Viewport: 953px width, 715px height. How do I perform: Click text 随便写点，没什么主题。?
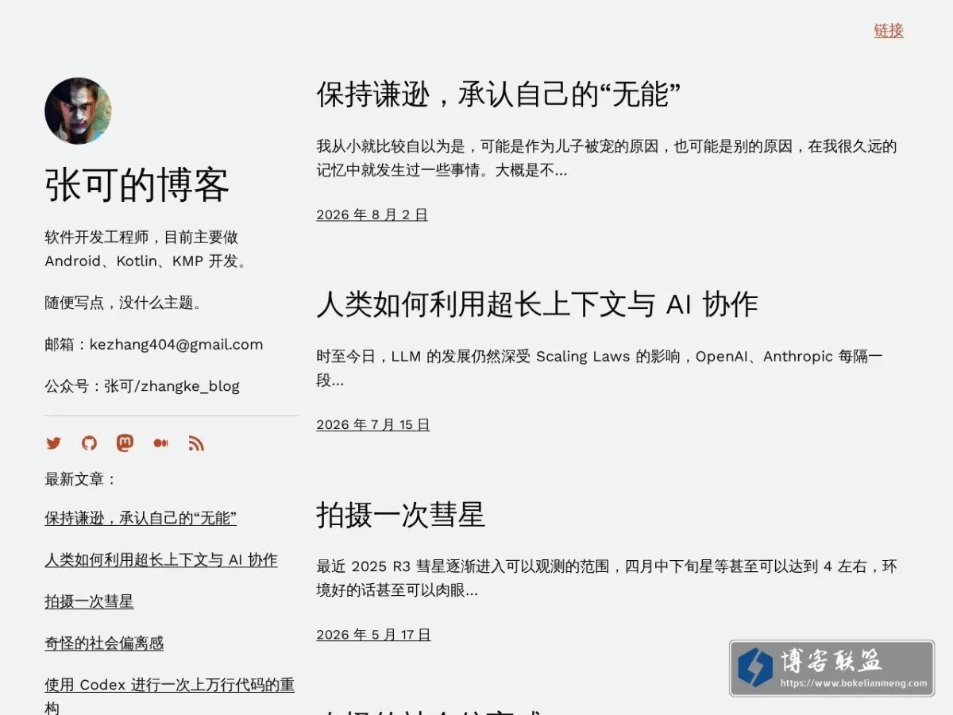[125, 303]
